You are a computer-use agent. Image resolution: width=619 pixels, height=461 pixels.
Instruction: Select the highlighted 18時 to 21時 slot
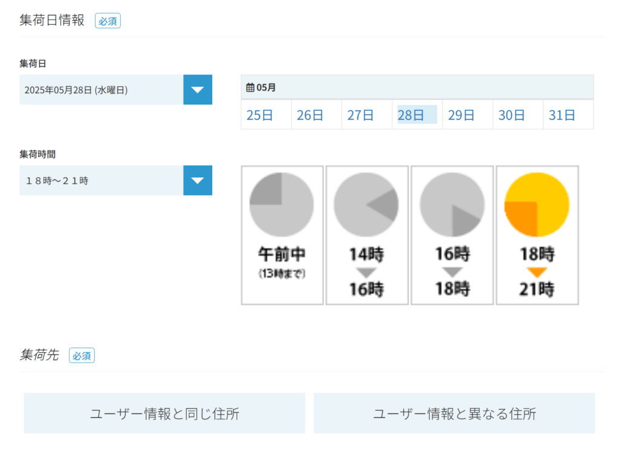(537, 272)
